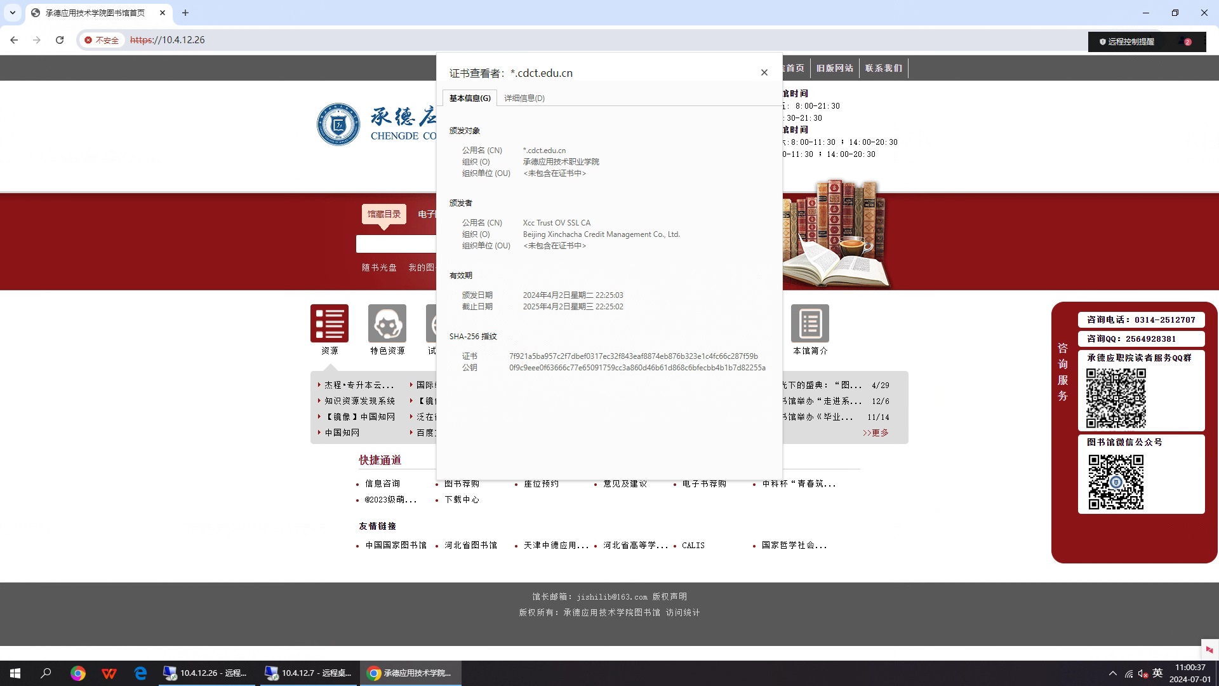Click the 资源 red list icon
Viewport: 1219px width, 686px height.
[329, 323]
